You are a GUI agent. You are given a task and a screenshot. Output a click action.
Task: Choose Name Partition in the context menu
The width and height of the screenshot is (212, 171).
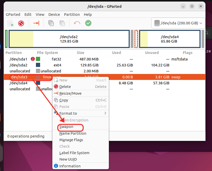(80, 133)
